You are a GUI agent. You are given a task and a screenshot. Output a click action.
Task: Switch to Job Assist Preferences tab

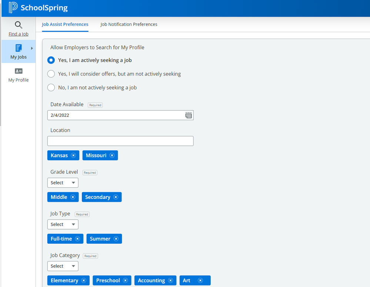pos(65,24)
